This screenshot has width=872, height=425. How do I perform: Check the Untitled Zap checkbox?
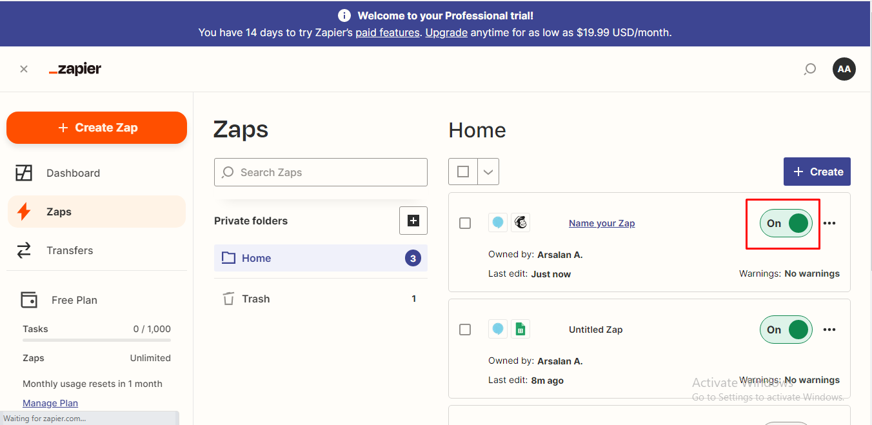click(x=465, y=330)
